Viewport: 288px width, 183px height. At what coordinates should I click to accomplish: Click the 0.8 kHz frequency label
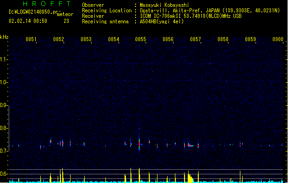[4, 128]
